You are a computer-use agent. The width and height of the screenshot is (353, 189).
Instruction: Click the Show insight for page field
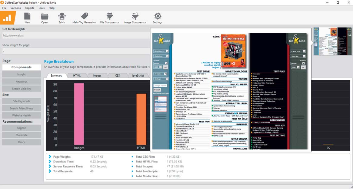pyautogui.click(x=76, y=51)
